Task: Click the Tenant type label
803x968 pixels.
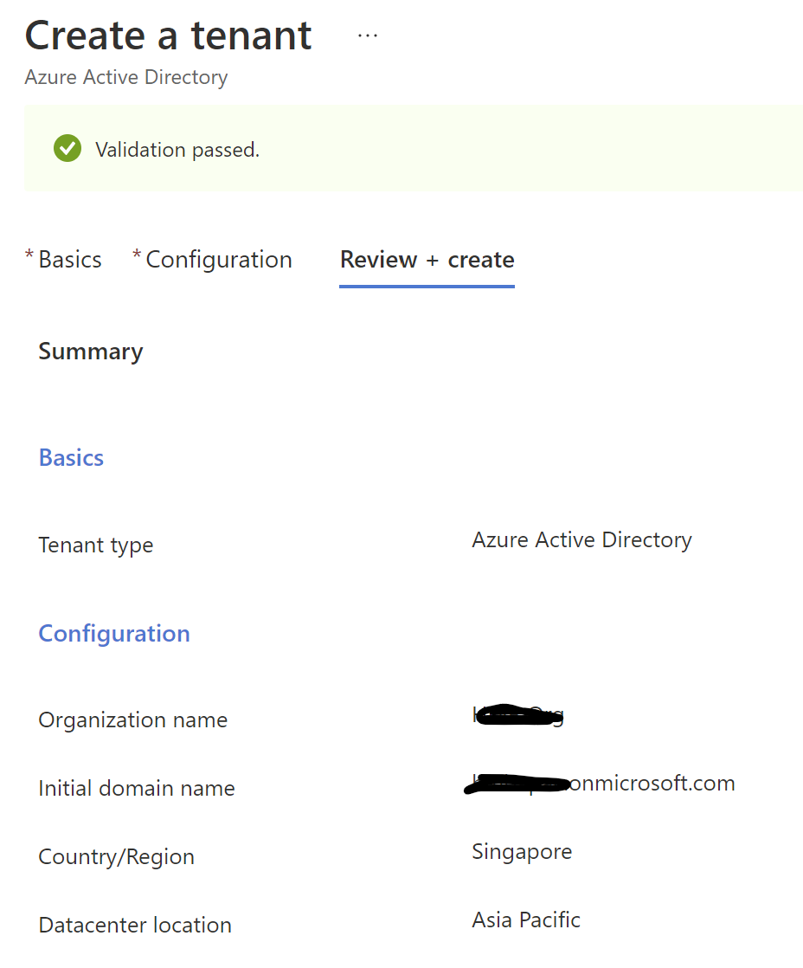Action: coord(96,545)
